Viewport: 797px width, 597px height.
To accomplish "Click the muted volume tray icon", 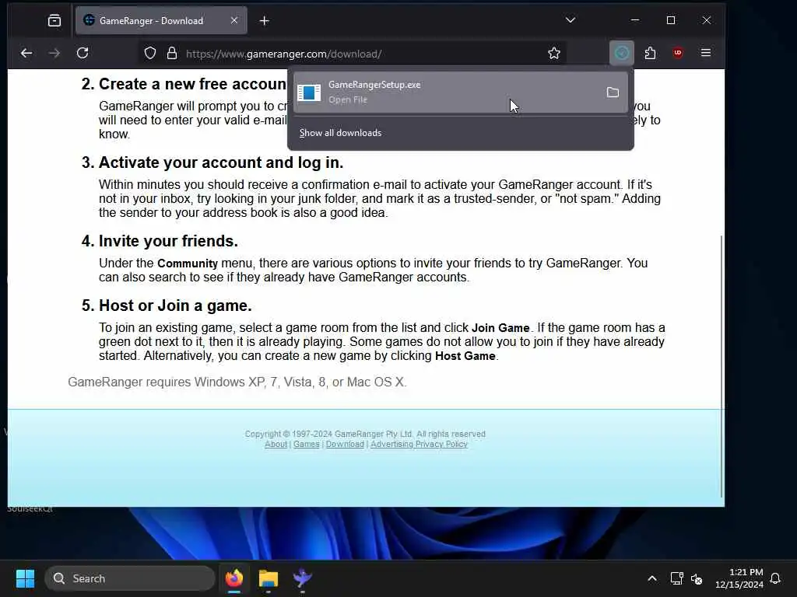I will tap(697, 578).
